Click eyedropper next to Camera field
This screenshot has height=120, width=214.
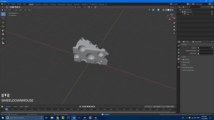212,48
